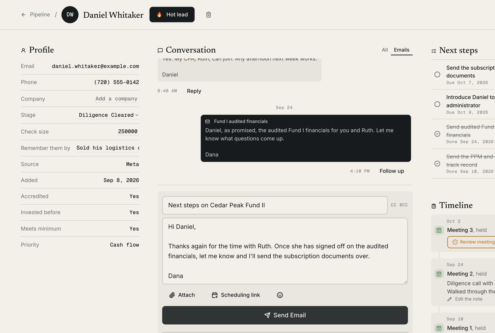Click the email daniel.whitaker@example.com

click(95, 66)
